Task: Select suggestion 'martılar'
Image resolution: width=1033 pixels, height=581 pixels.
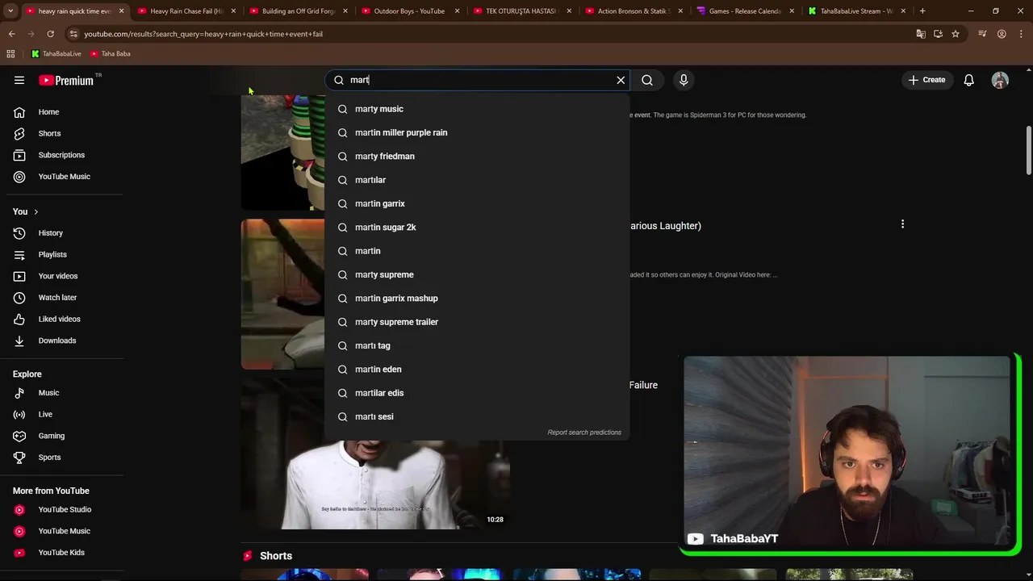Action: coord(477,180)
